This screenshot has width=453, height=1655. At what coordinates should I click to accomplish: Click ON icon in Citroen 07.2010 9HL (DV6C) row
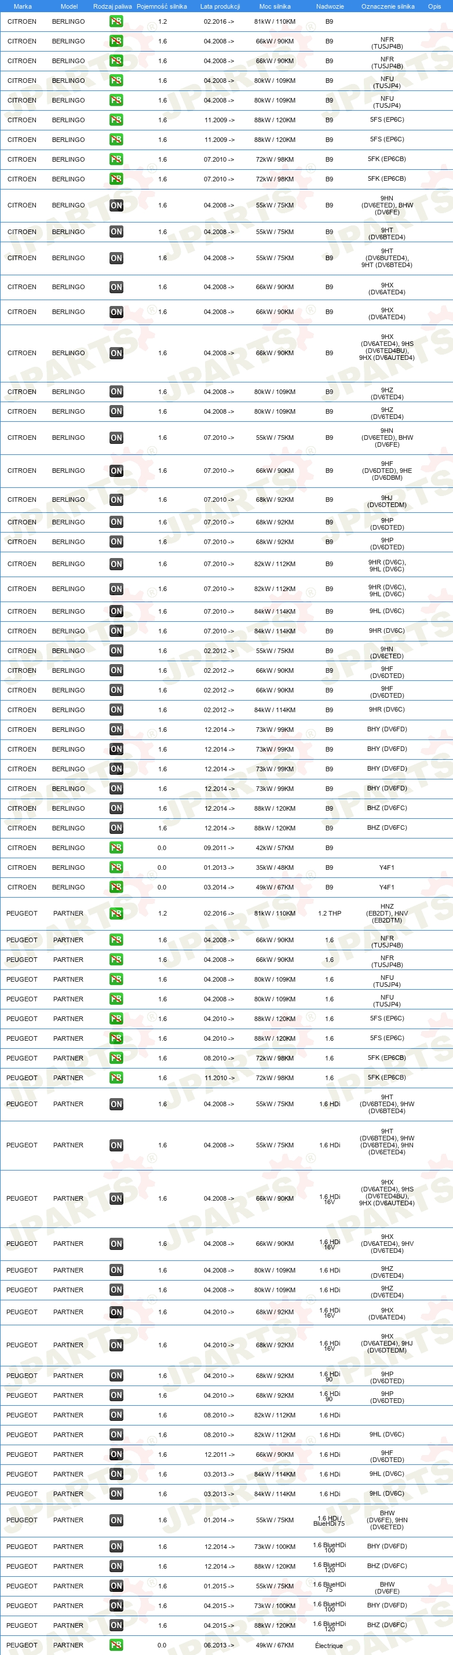116,611
